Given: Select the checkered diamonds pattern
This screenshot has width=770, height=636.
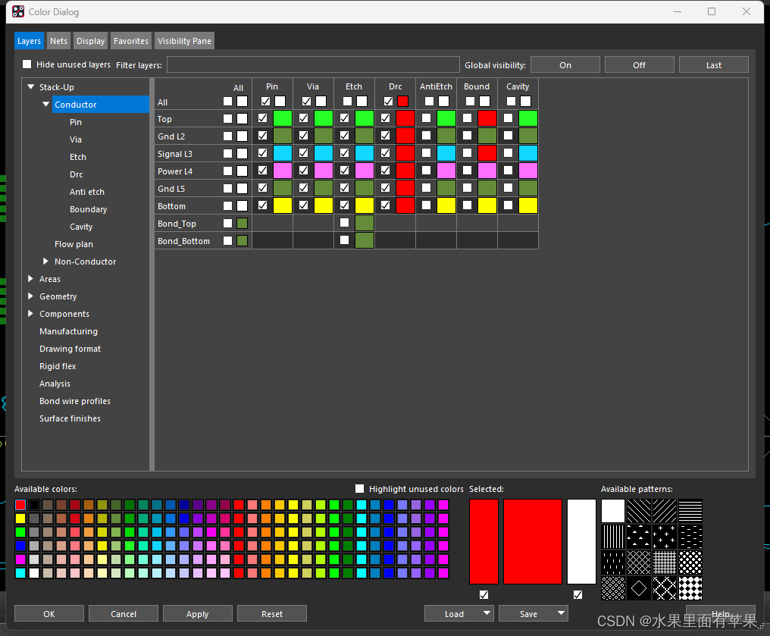Looking at the screenshot, I should click(690, 588).
